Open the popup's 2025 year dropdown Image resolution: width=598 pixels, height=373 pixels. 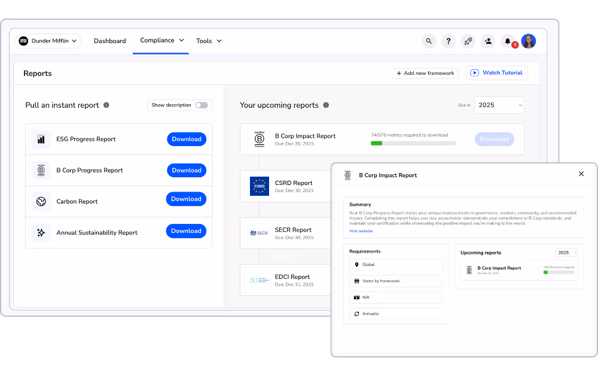(567, 253)
